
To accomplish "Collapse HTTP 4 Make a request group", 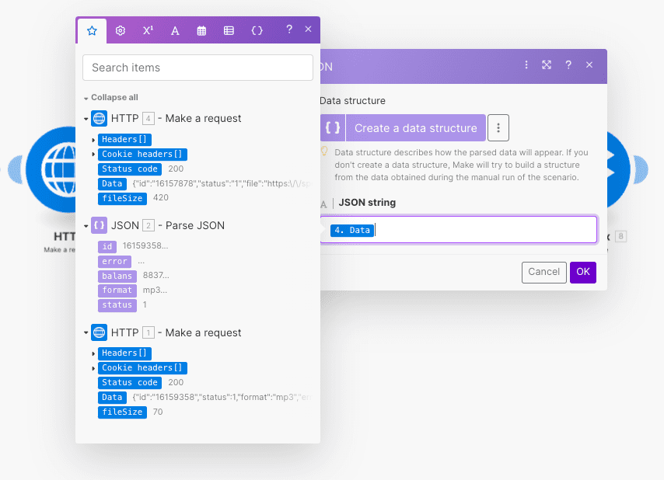I will pos(86,119).
